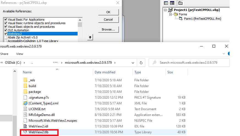Close the References dialog
The width and height of the screenshot is (240, 136).
pyautogui.click(x=118, y=3)
